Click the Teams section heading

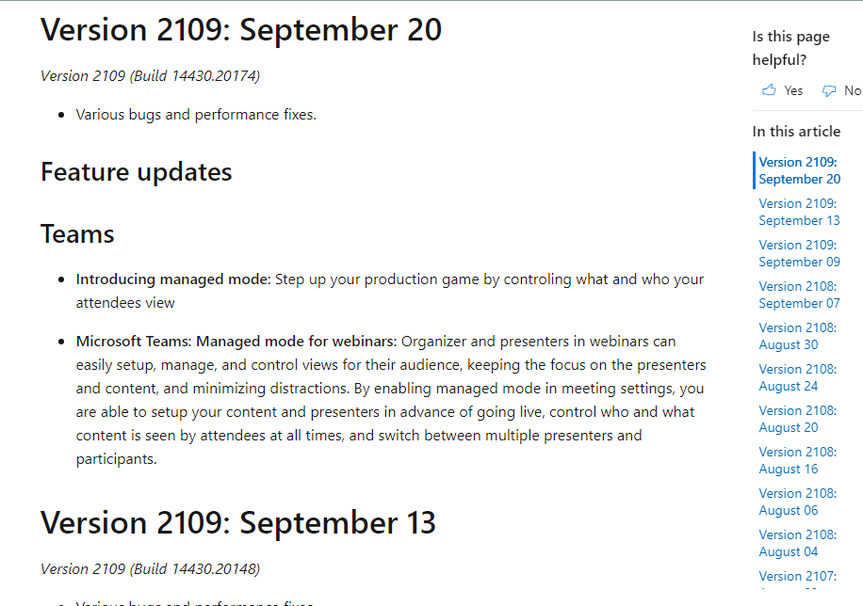coord(76,233)
